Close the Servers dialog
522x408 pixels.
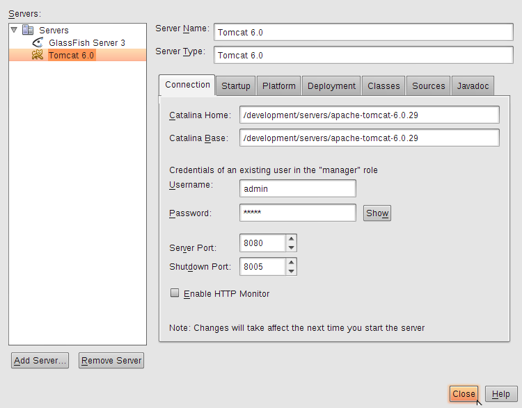(464, 394)
